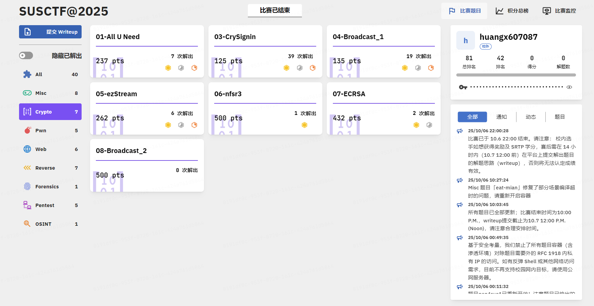The width and height of the screenshot is (594, 306).
Task: Click the user progress bar
Action: click(x=516, y=75)
